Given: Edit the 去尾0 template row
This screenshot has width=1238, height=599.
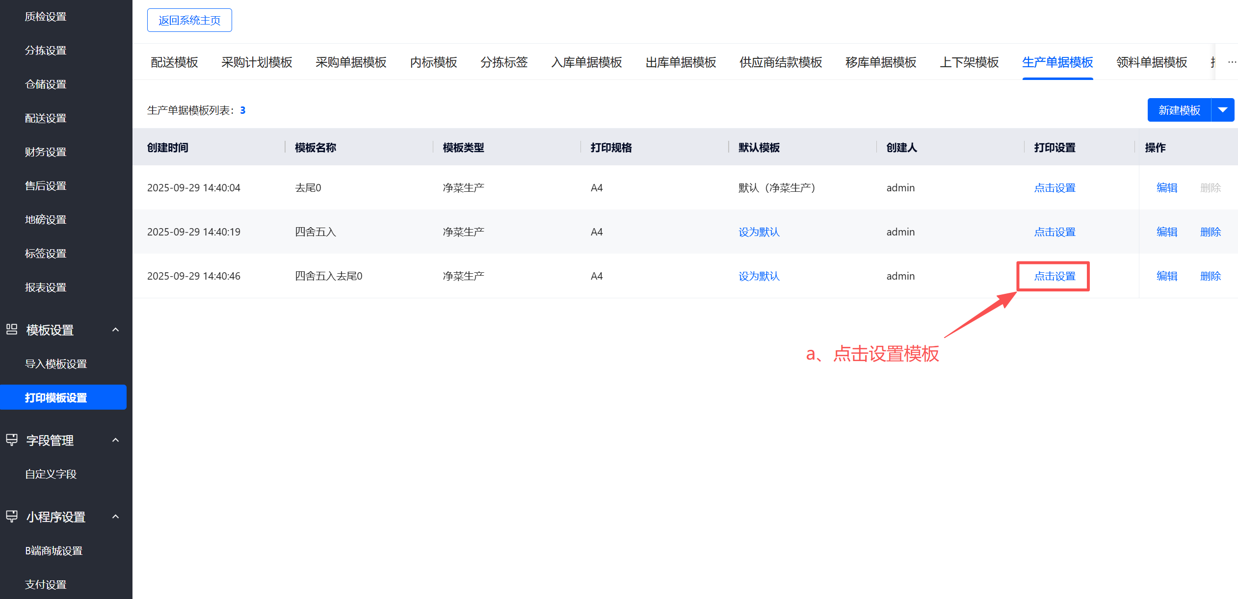Looking at the screenshot, I should (1166, 188).
